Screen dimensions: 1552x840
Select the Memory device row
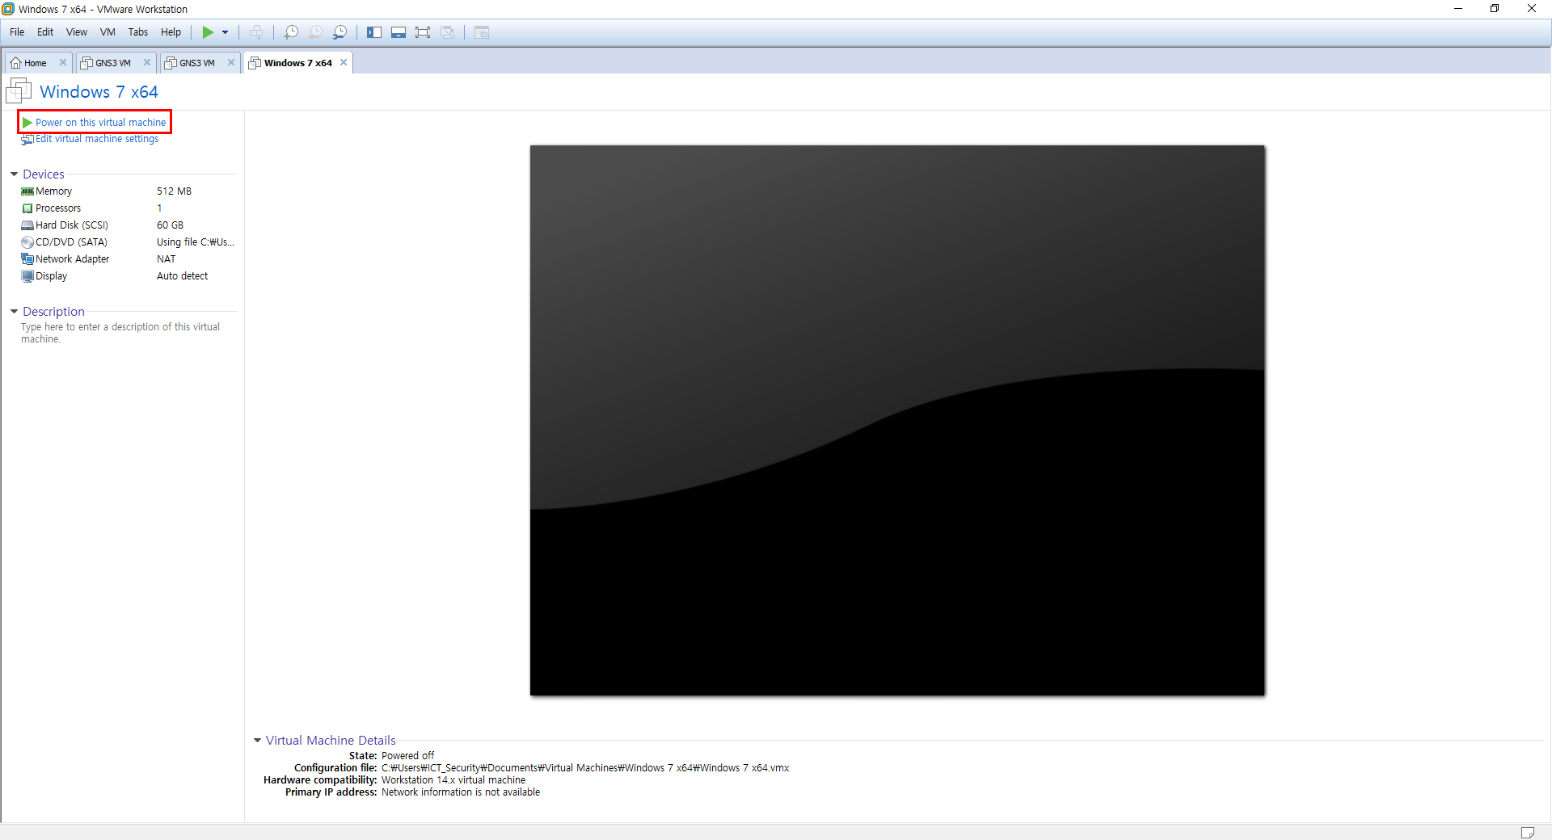click(x=128, y=191)
